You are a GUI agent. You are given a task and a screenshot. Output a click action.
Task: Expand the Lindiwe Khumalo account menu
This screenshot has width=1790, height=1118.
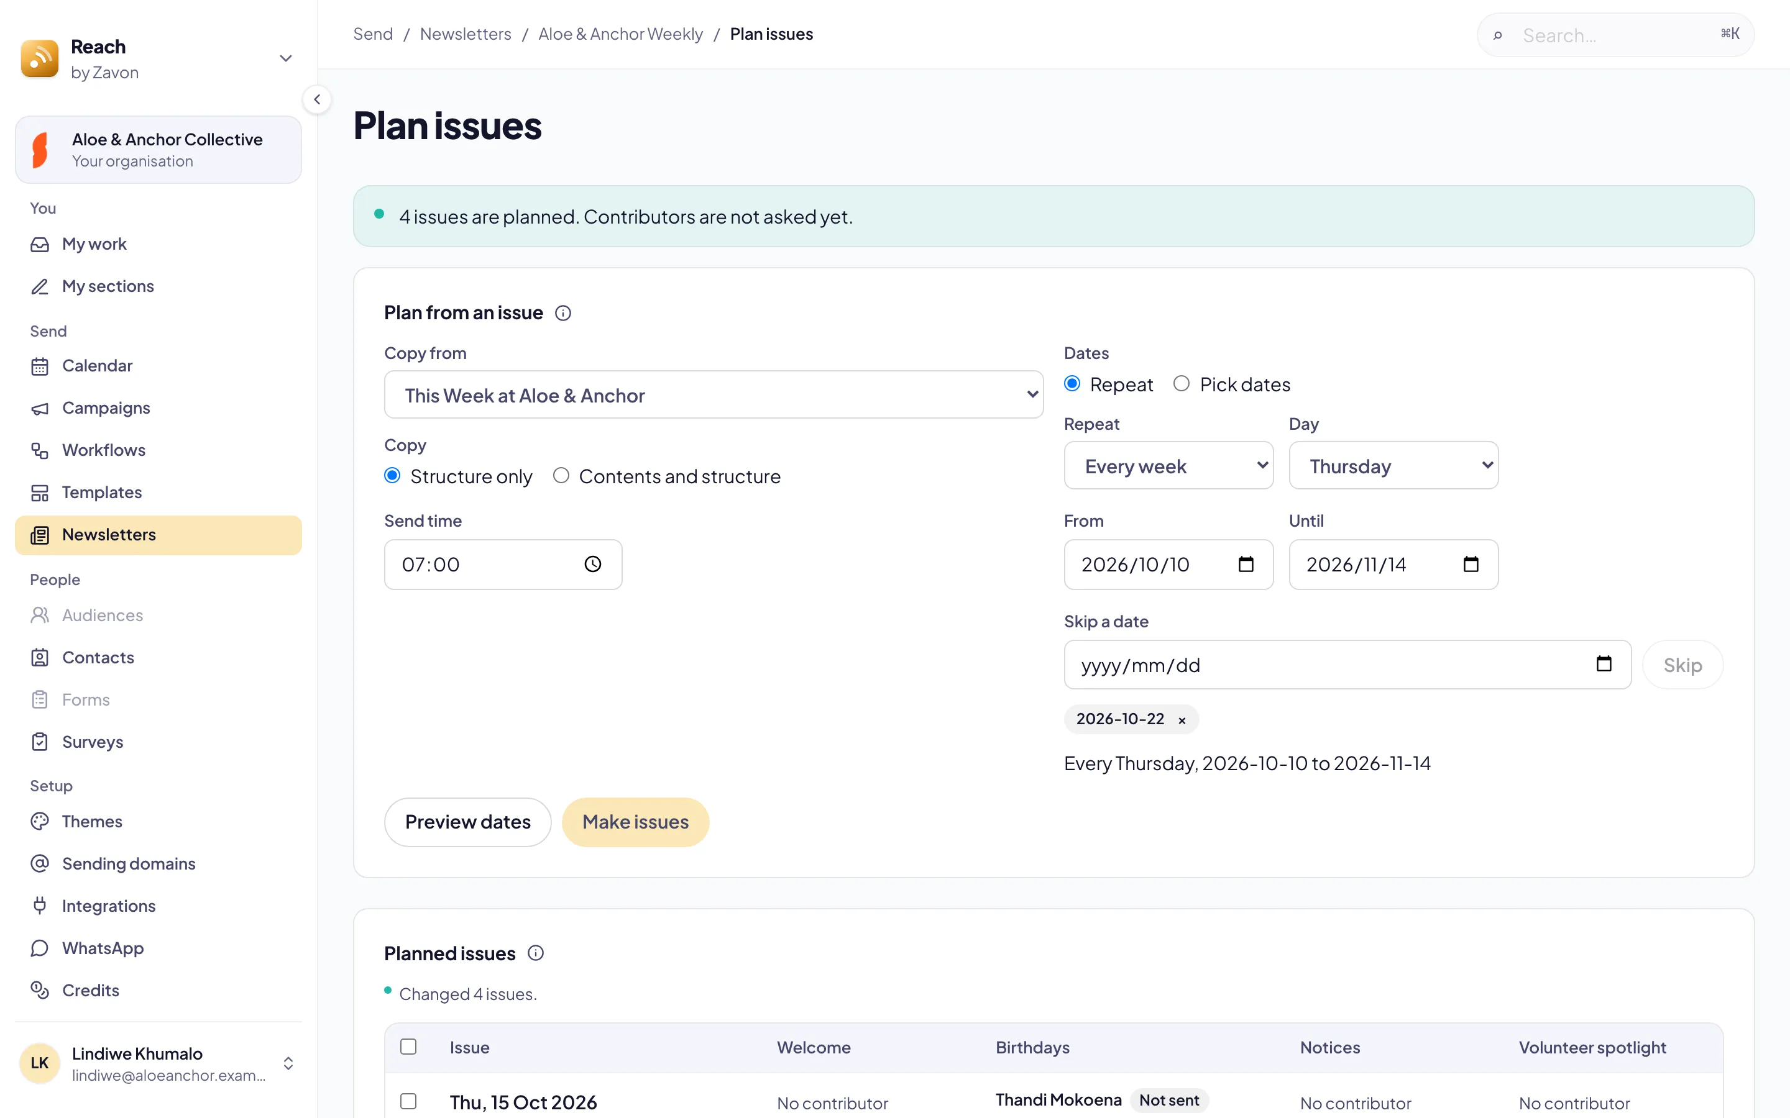(x=288, y=1063)
